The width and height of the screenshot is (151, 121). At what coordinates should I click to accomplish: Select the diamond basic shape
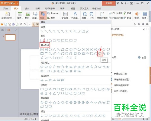pos(71,49)
